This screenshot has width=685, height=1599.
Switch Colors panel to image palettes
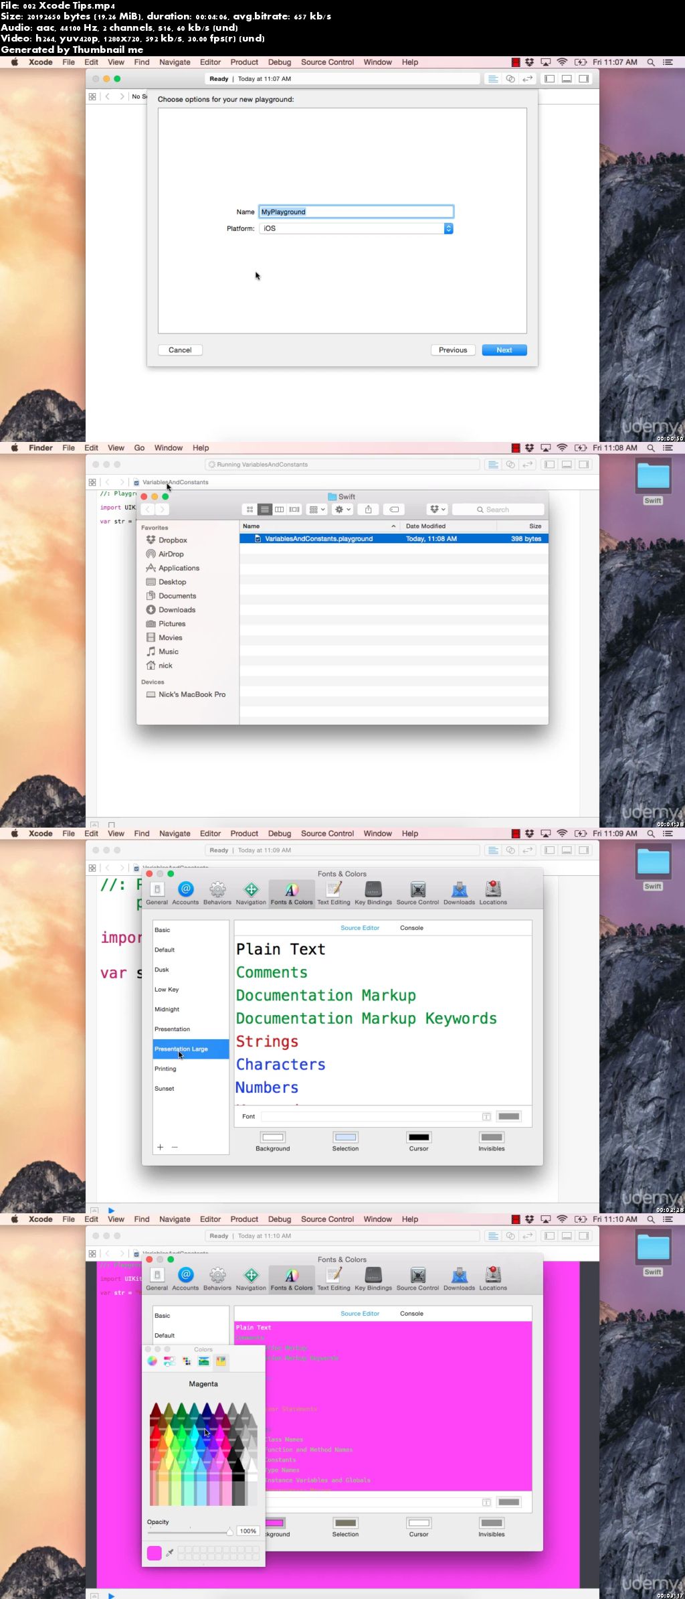204,1361
